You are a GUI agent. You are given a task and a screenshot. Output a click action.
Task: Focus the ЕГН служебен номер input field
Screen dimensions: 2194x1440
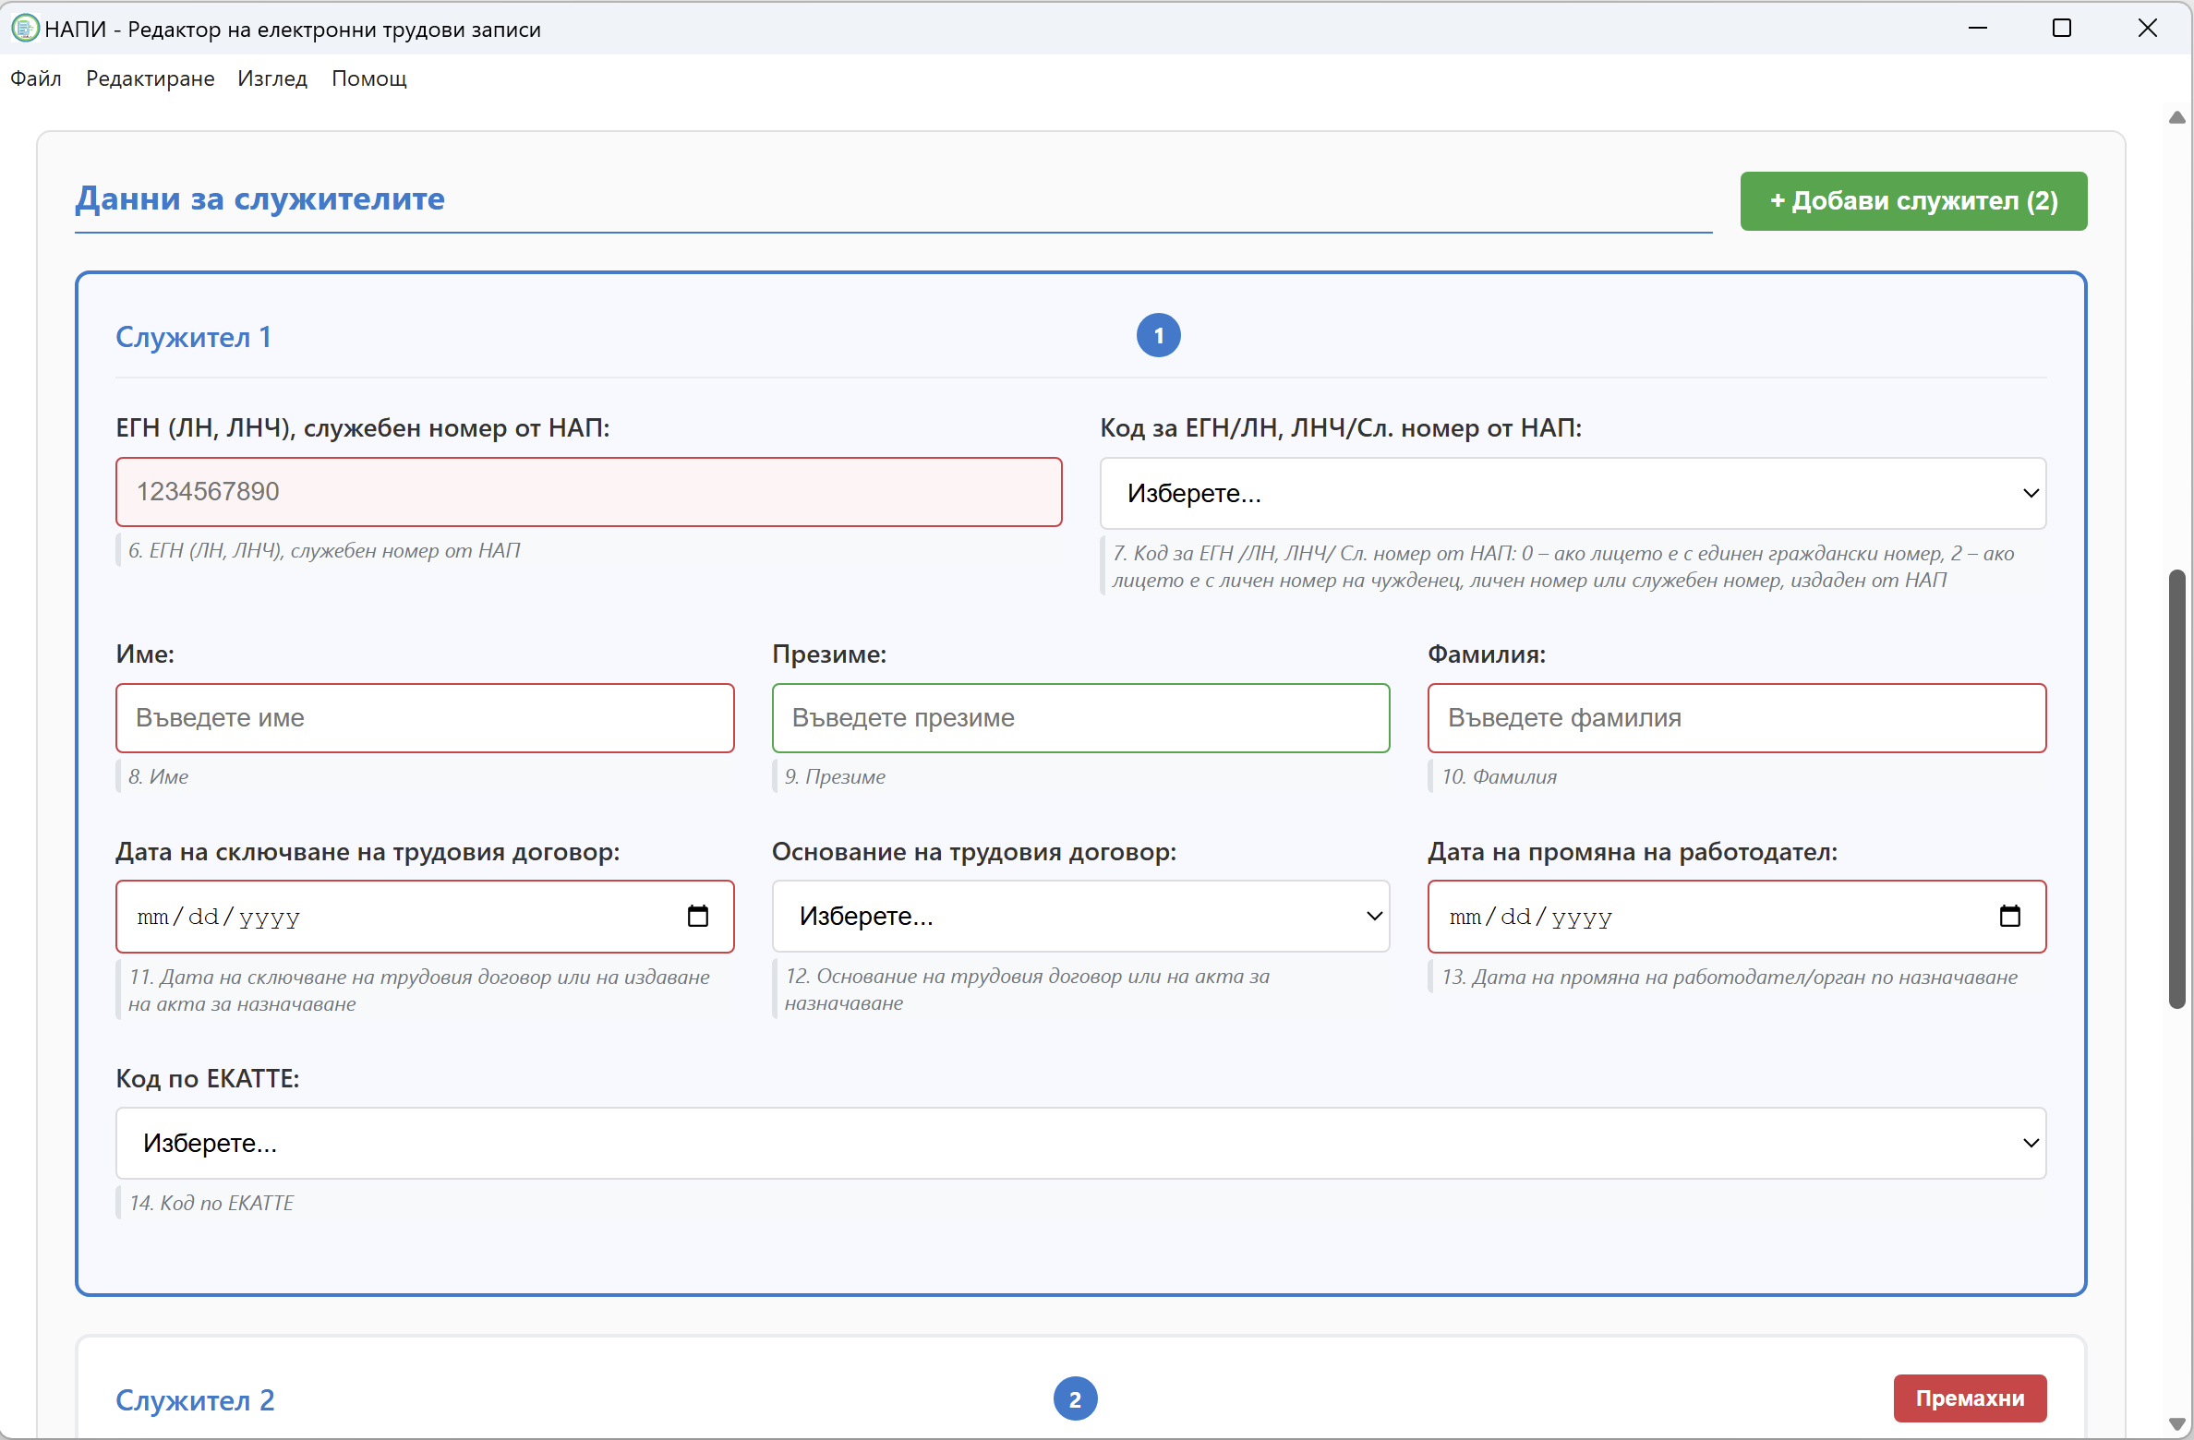click(589, 492)
